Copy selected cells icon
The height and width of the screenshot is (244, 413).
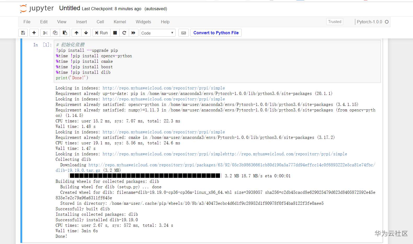pyautogui.click(x=55, y=33)
